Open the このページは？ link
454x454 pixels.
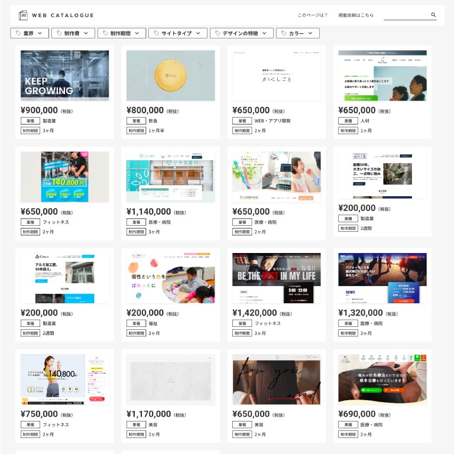[x=312, y=15]
